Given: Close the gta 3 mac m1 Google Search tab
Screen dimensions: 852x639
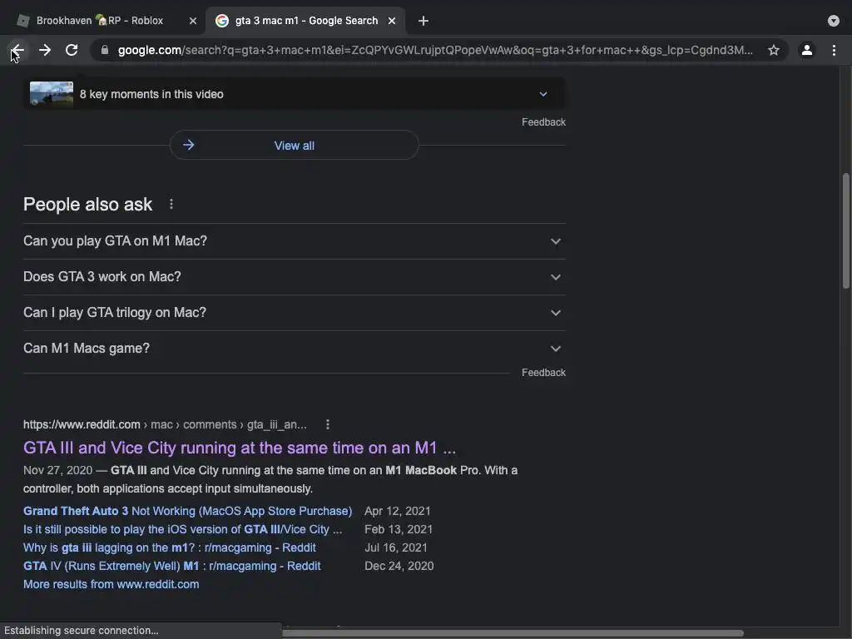Looking at the screenshot, I should pos(392,21).
